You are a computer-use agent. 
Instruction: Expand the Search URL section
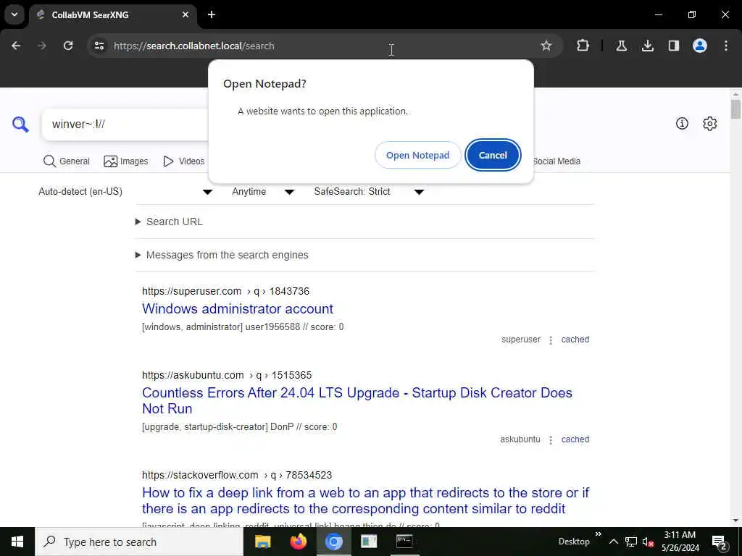(169, 222)
